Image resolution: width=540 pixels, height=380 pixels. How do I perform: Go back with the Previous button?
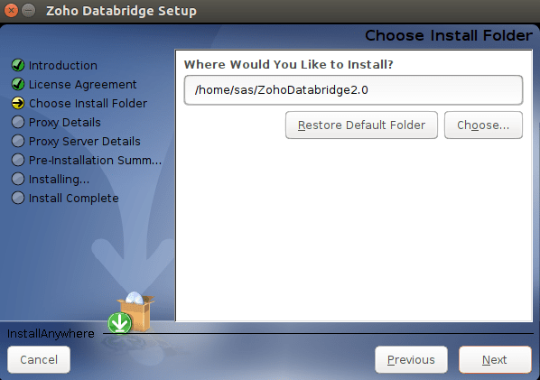click(x=411, y=360)
